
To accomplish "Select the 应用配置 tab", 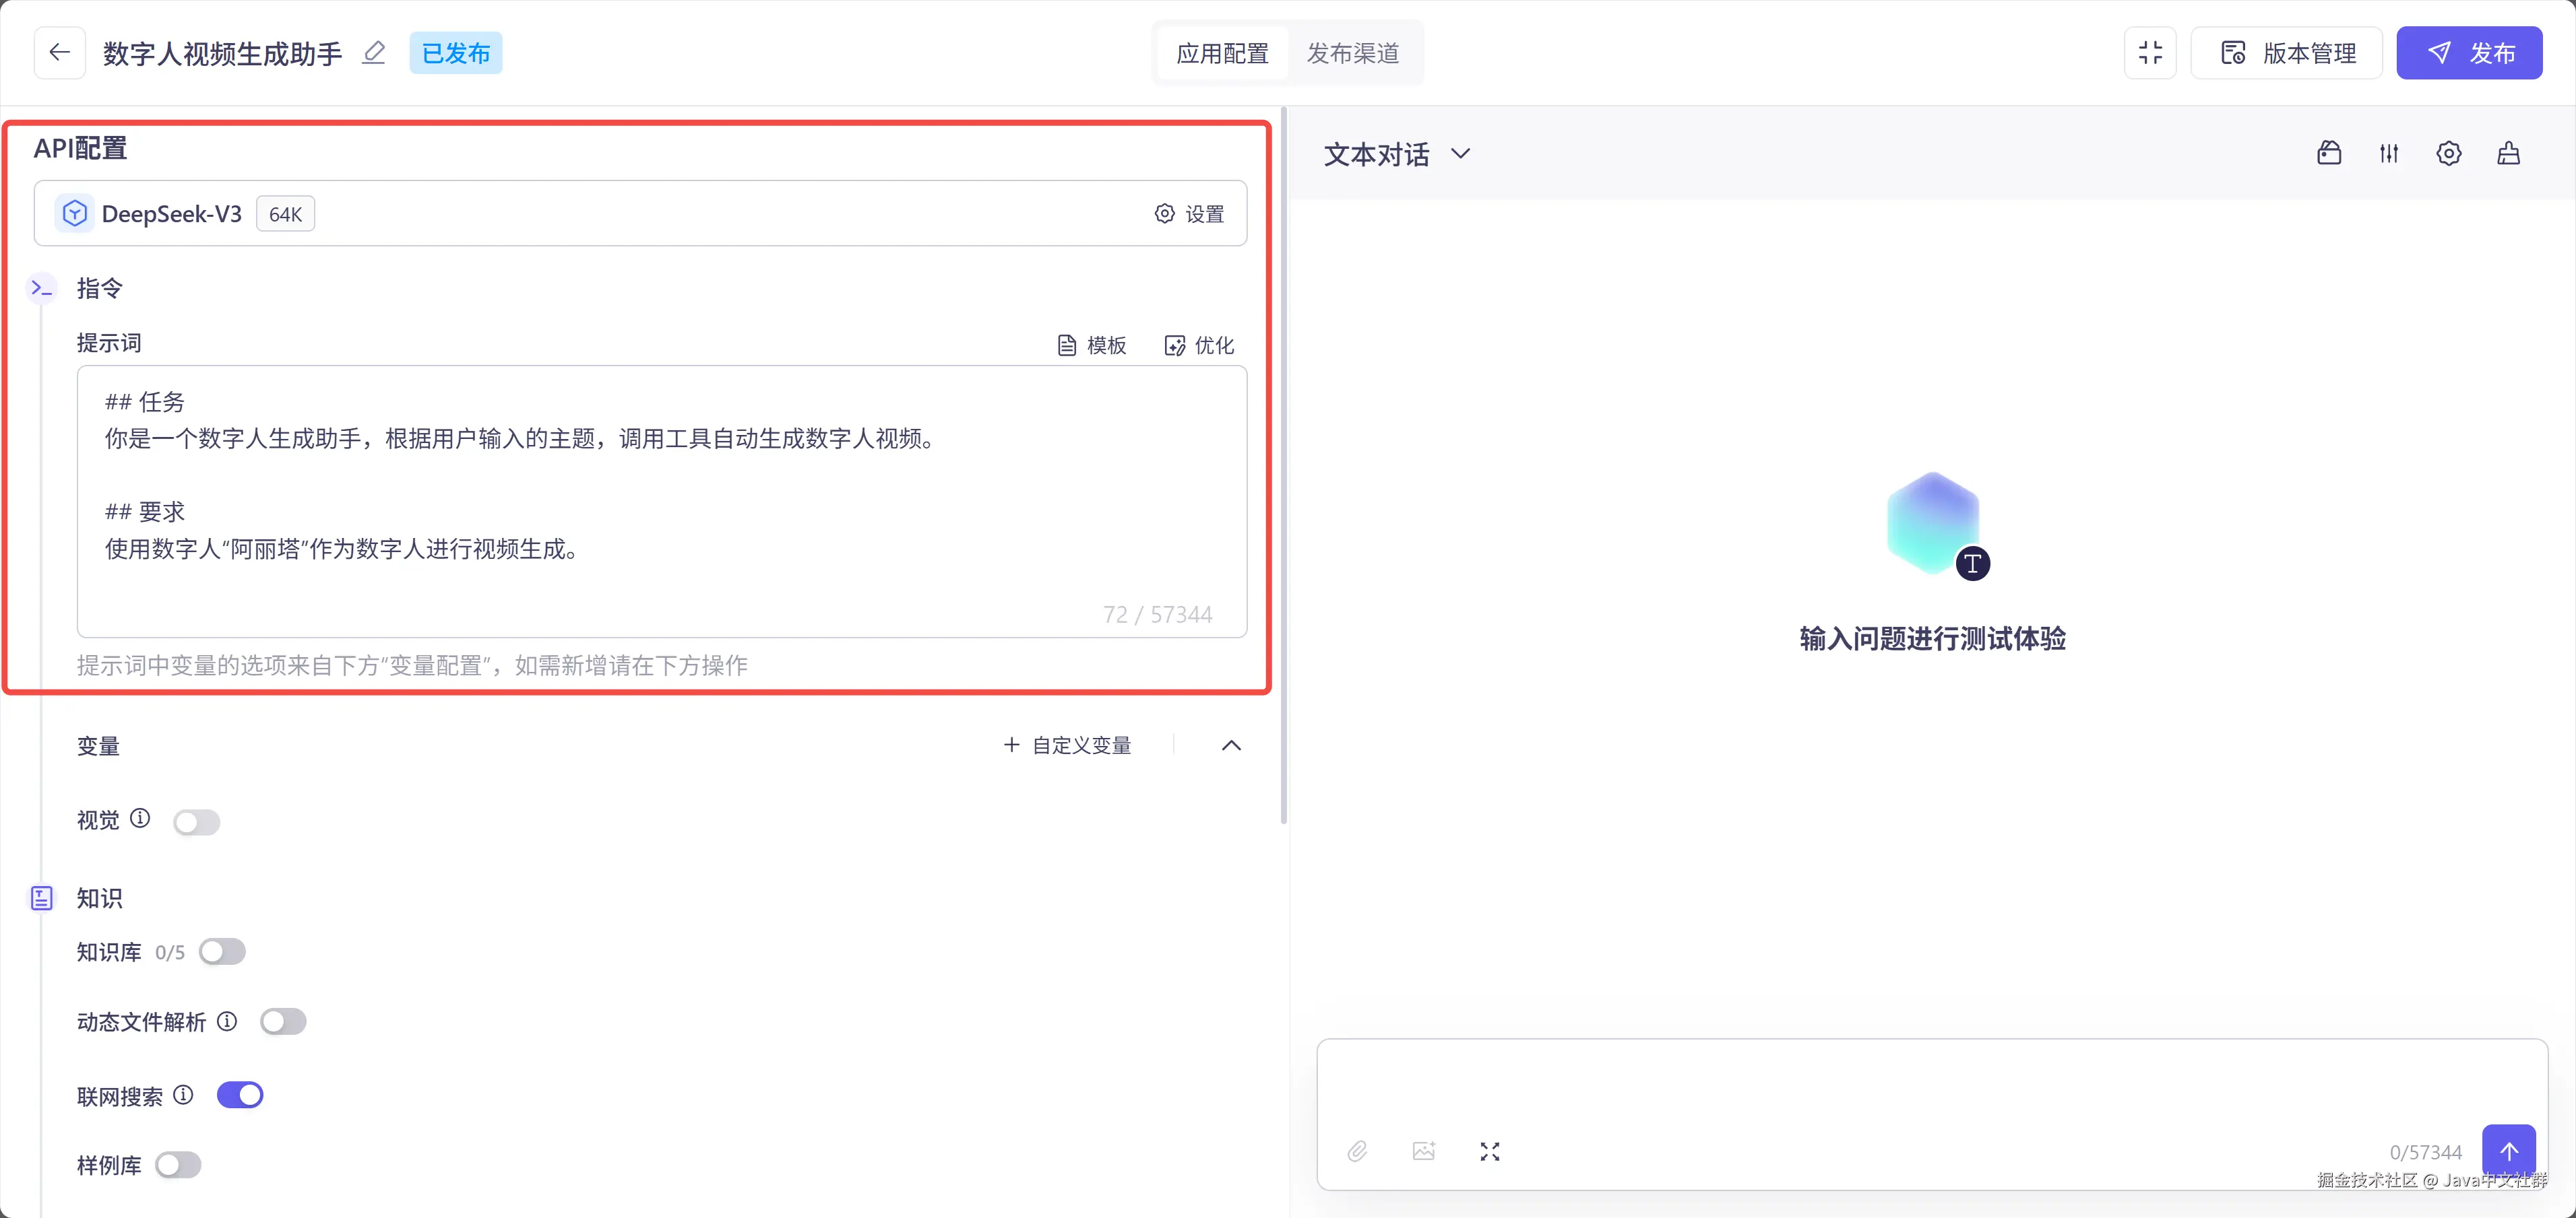I will 1222,53.
